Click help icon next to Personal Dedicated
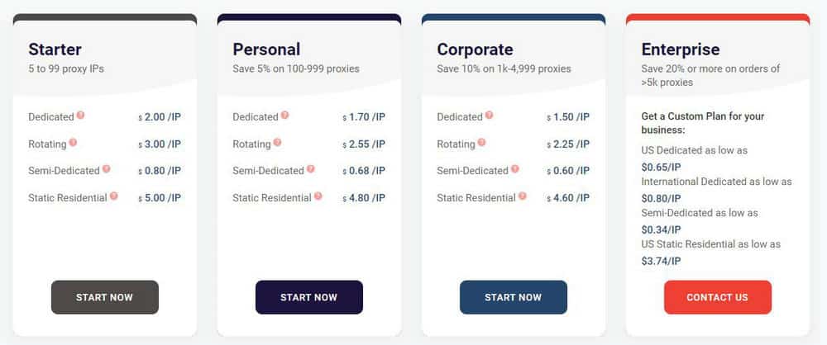Viewport: 827px width, 345px height. [284, 116]
